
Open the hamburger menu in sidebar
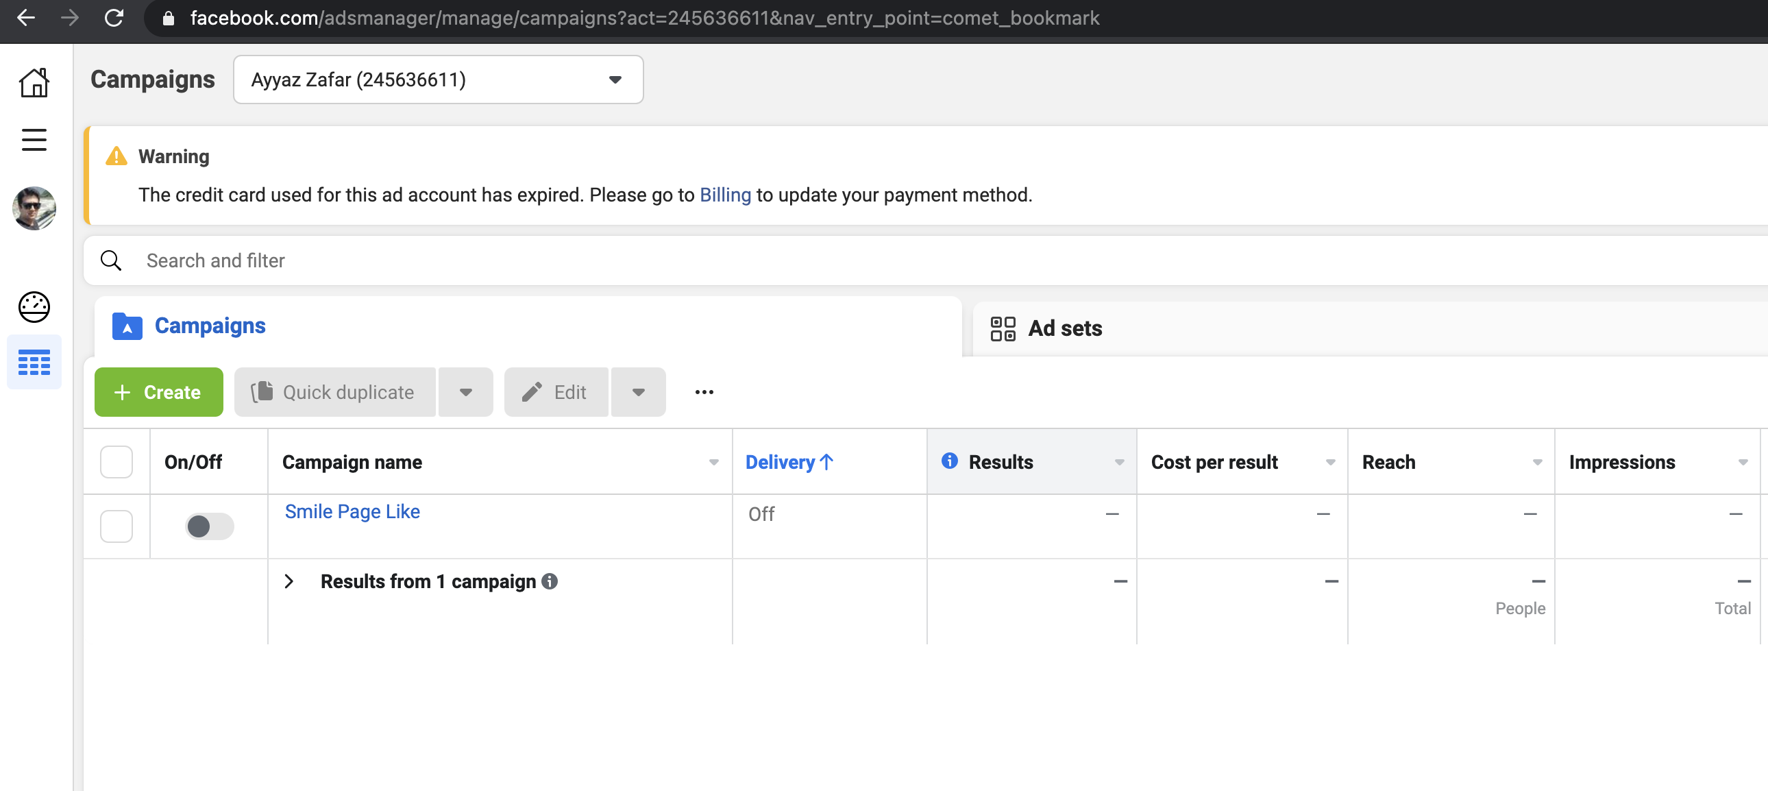coord(34,140)
